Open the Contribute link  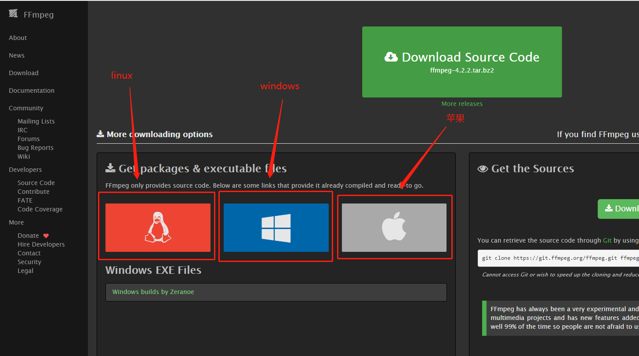point(33,192)
